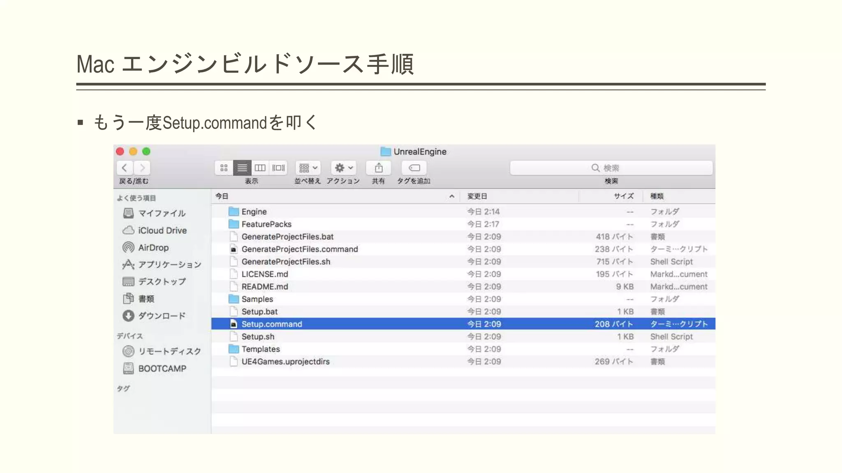Image resolution: width=842 pixels, height=473 pixels.
Task: Switch to icon view mode
Action: coord(224,168)
